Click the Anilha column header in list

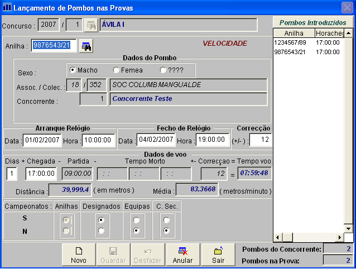[294, 33]
